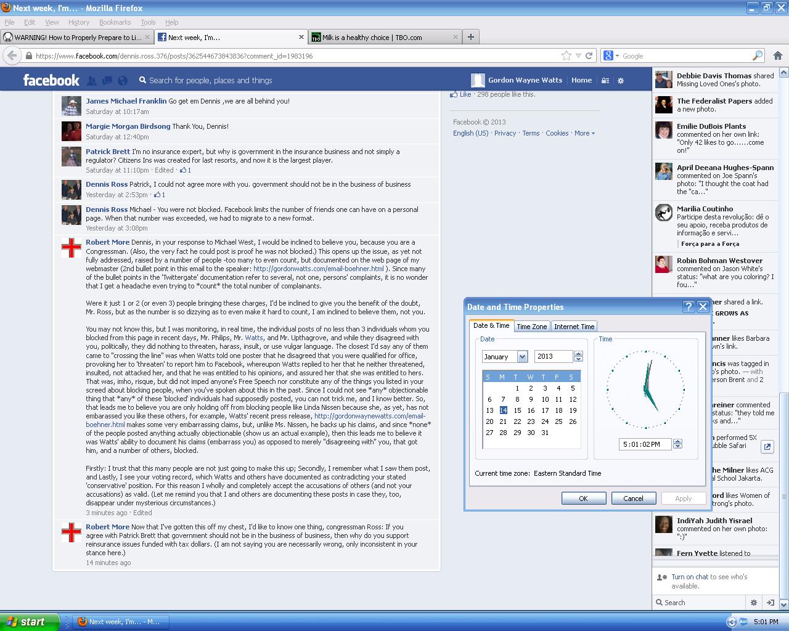Open Facebook account settings gear
This screenshot has width=789, height=631.
[x=621, y=80]
